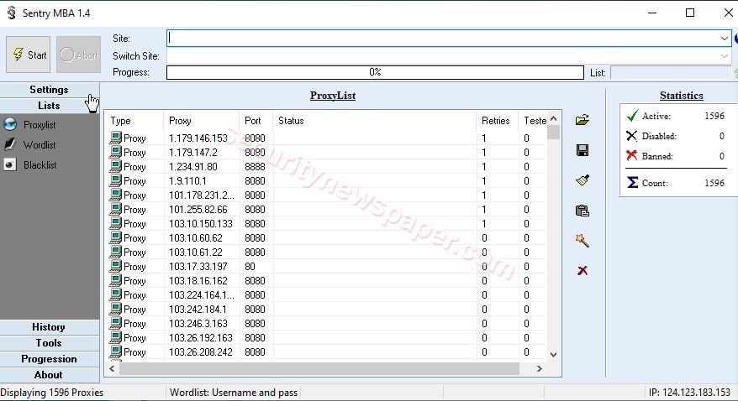Click the computer icon of proxy 101.255.82.66
738x401 pixels.
(116, 209)
